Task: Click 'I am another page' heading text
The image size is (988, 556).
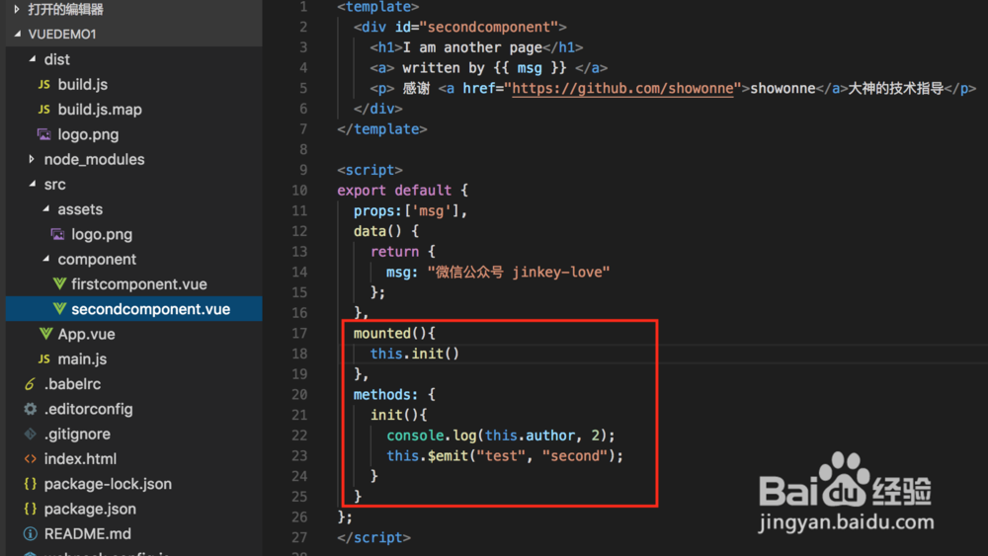Action: [472, 47]
